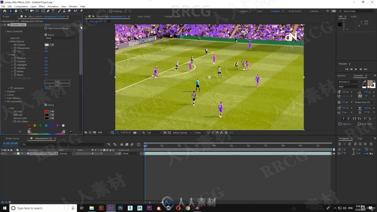Click the fill color swatch in Character

[x=370, y=83]
